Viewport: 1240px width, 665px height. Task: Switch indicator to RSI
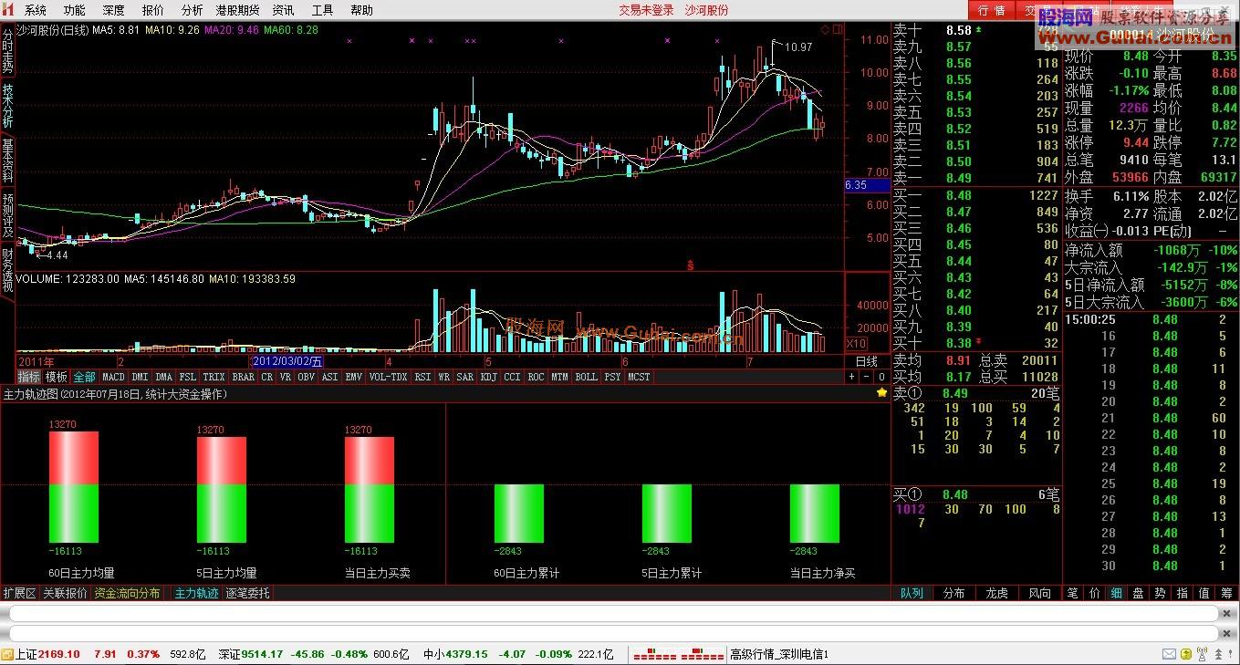click(422, 377)
